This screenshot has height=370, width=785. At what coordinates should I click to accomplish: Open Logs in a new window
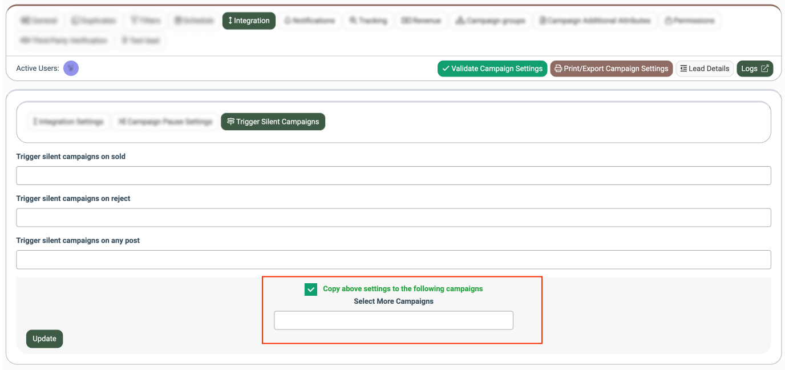tap(755, 69)
